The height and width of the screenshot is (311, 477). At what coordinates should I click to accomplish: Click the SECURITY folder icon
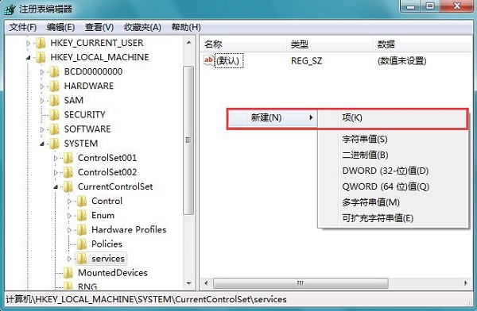point(54,115)
